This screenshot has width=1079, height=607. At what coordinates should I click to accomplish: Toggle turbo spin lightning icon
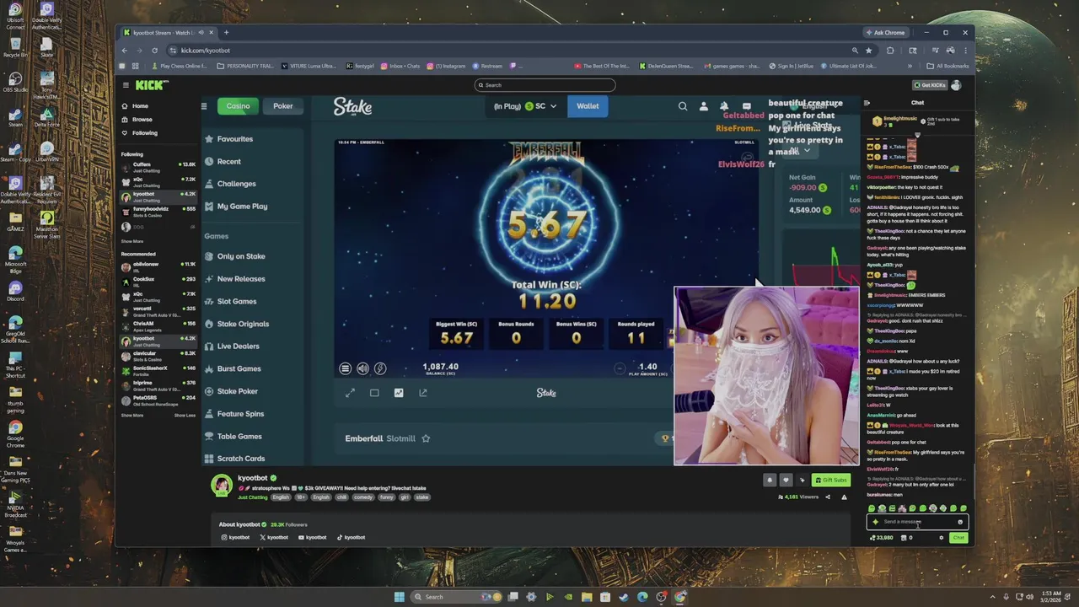[x=380, y=368]
